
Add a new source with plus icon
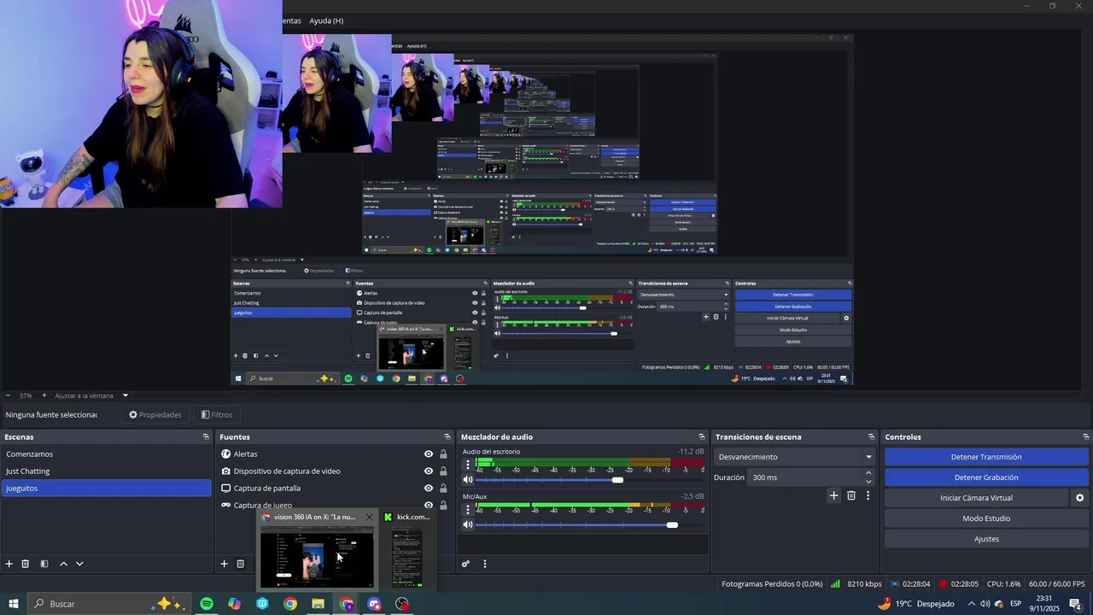point(225,564)
